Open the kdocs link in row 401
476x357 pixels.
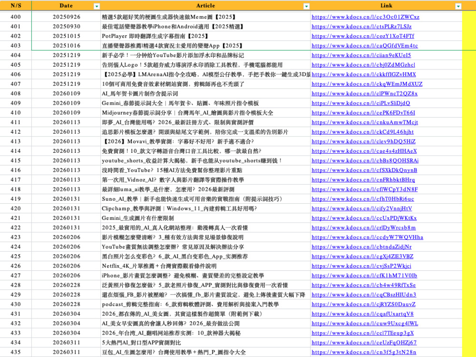click(361, 26)
